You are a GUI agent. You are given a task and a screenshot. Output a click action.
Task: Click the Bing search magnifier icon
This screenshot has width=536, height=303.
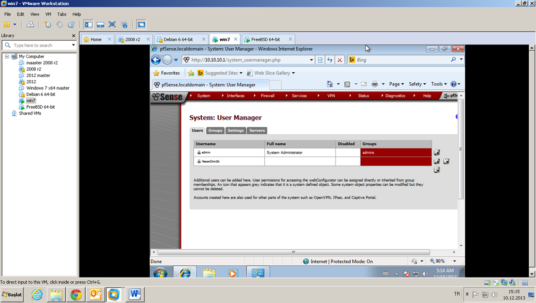coord(453,60)
